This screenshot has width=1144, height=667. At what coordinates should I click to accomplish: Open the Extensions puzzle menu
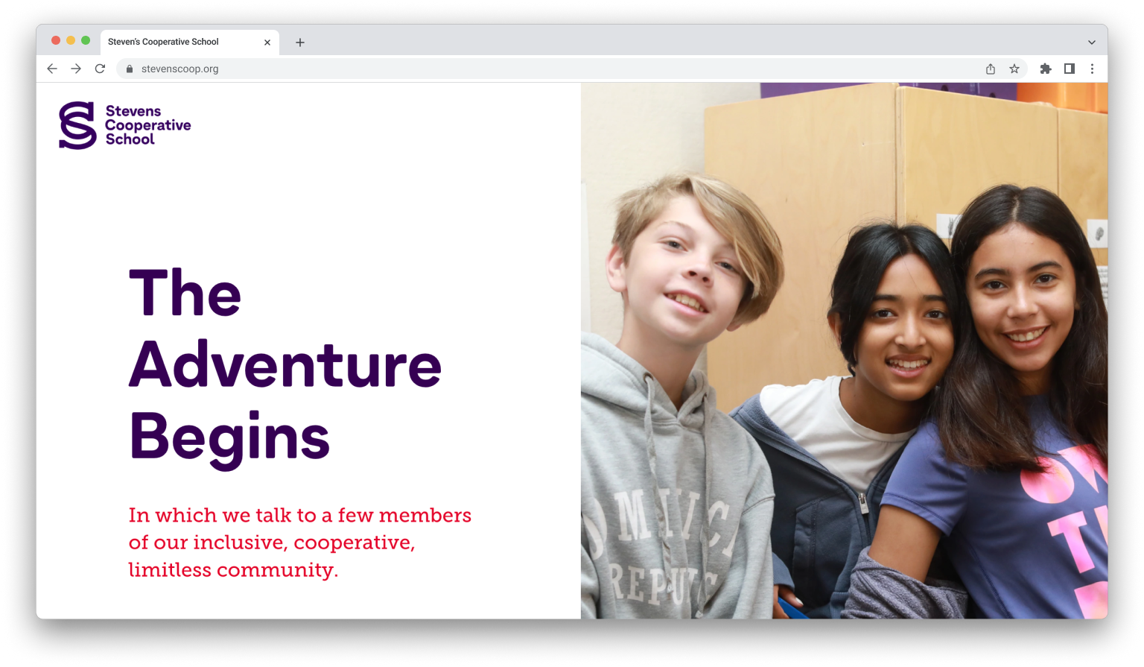[1046, 69]
